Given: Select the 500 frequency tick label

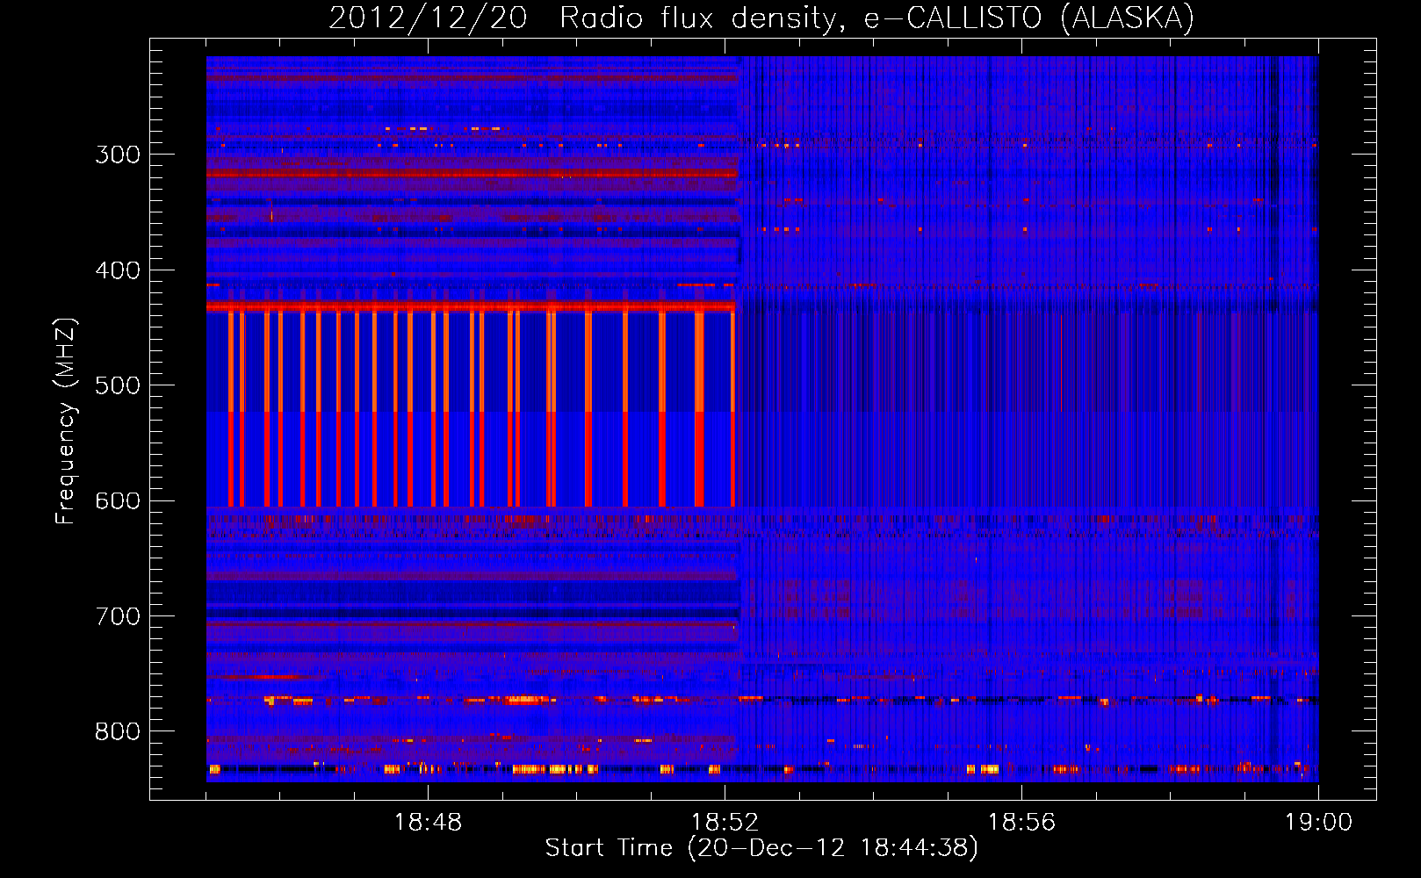Looking at the screenshot, I should click(x=118, y=386).
